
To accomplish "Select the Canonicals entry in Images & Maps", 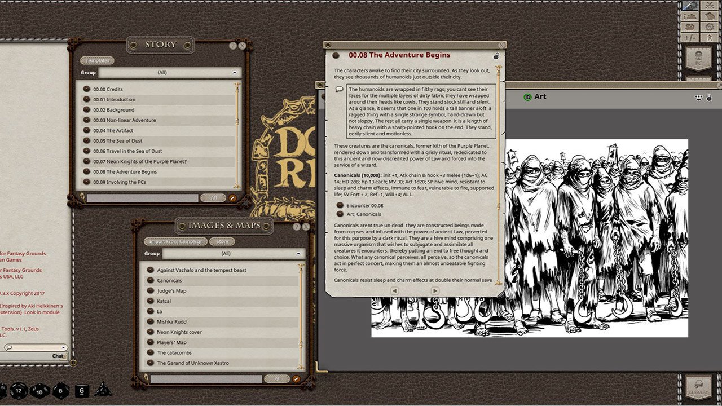I will coord(169,280).
